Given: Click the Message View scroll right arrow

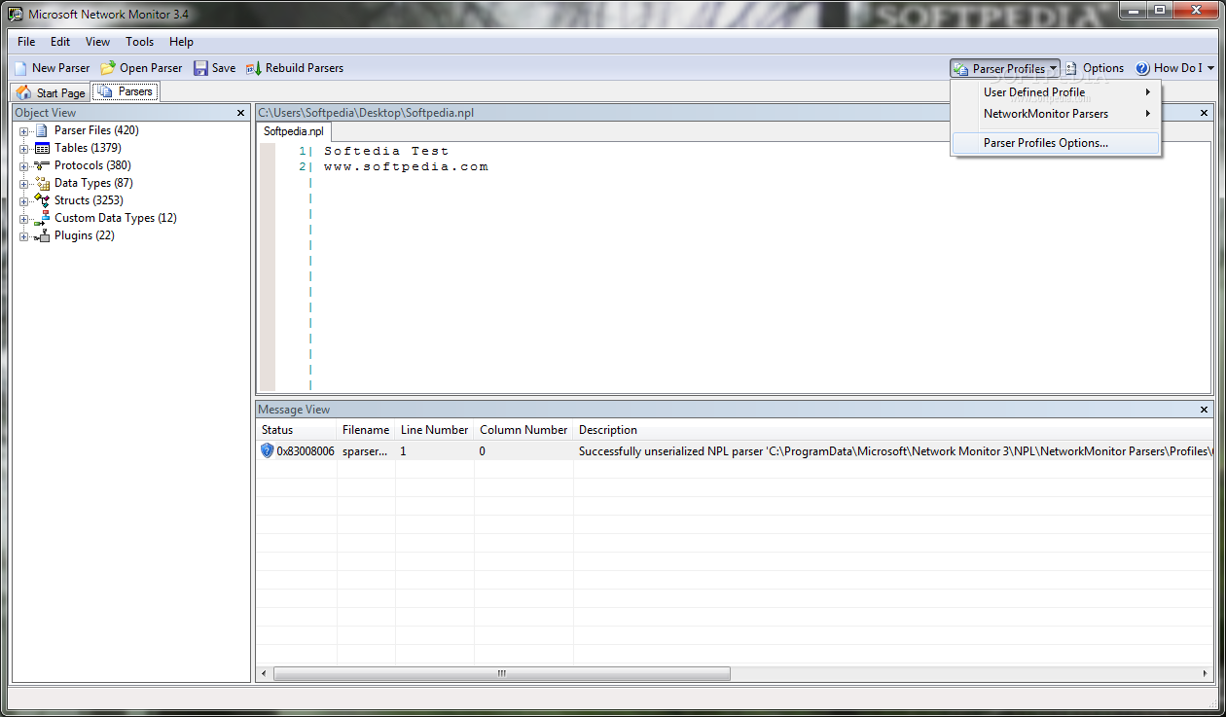Looking at the screenshot, I should (x=1205, y=673).
